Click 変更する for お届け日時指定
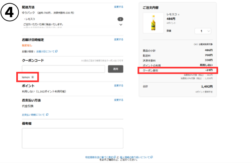This screenshot has width=252, height=163. pos(118,40)
